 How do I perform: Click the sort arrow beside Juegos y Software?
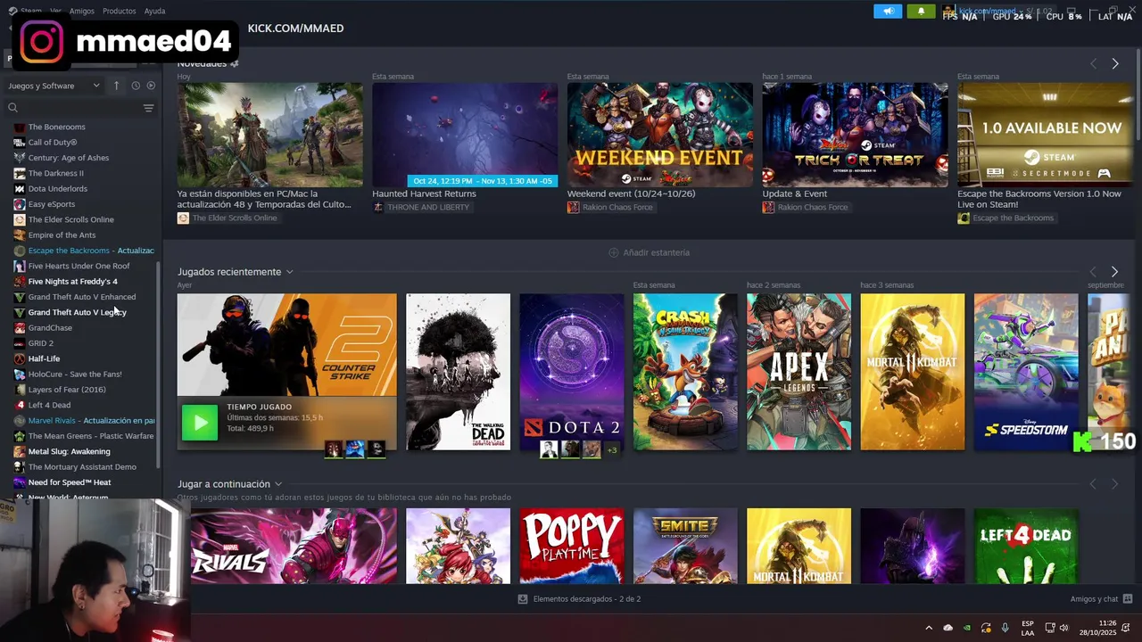point(116,86)
